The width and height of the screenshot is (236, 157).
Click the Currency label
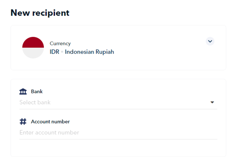(60, 44)
